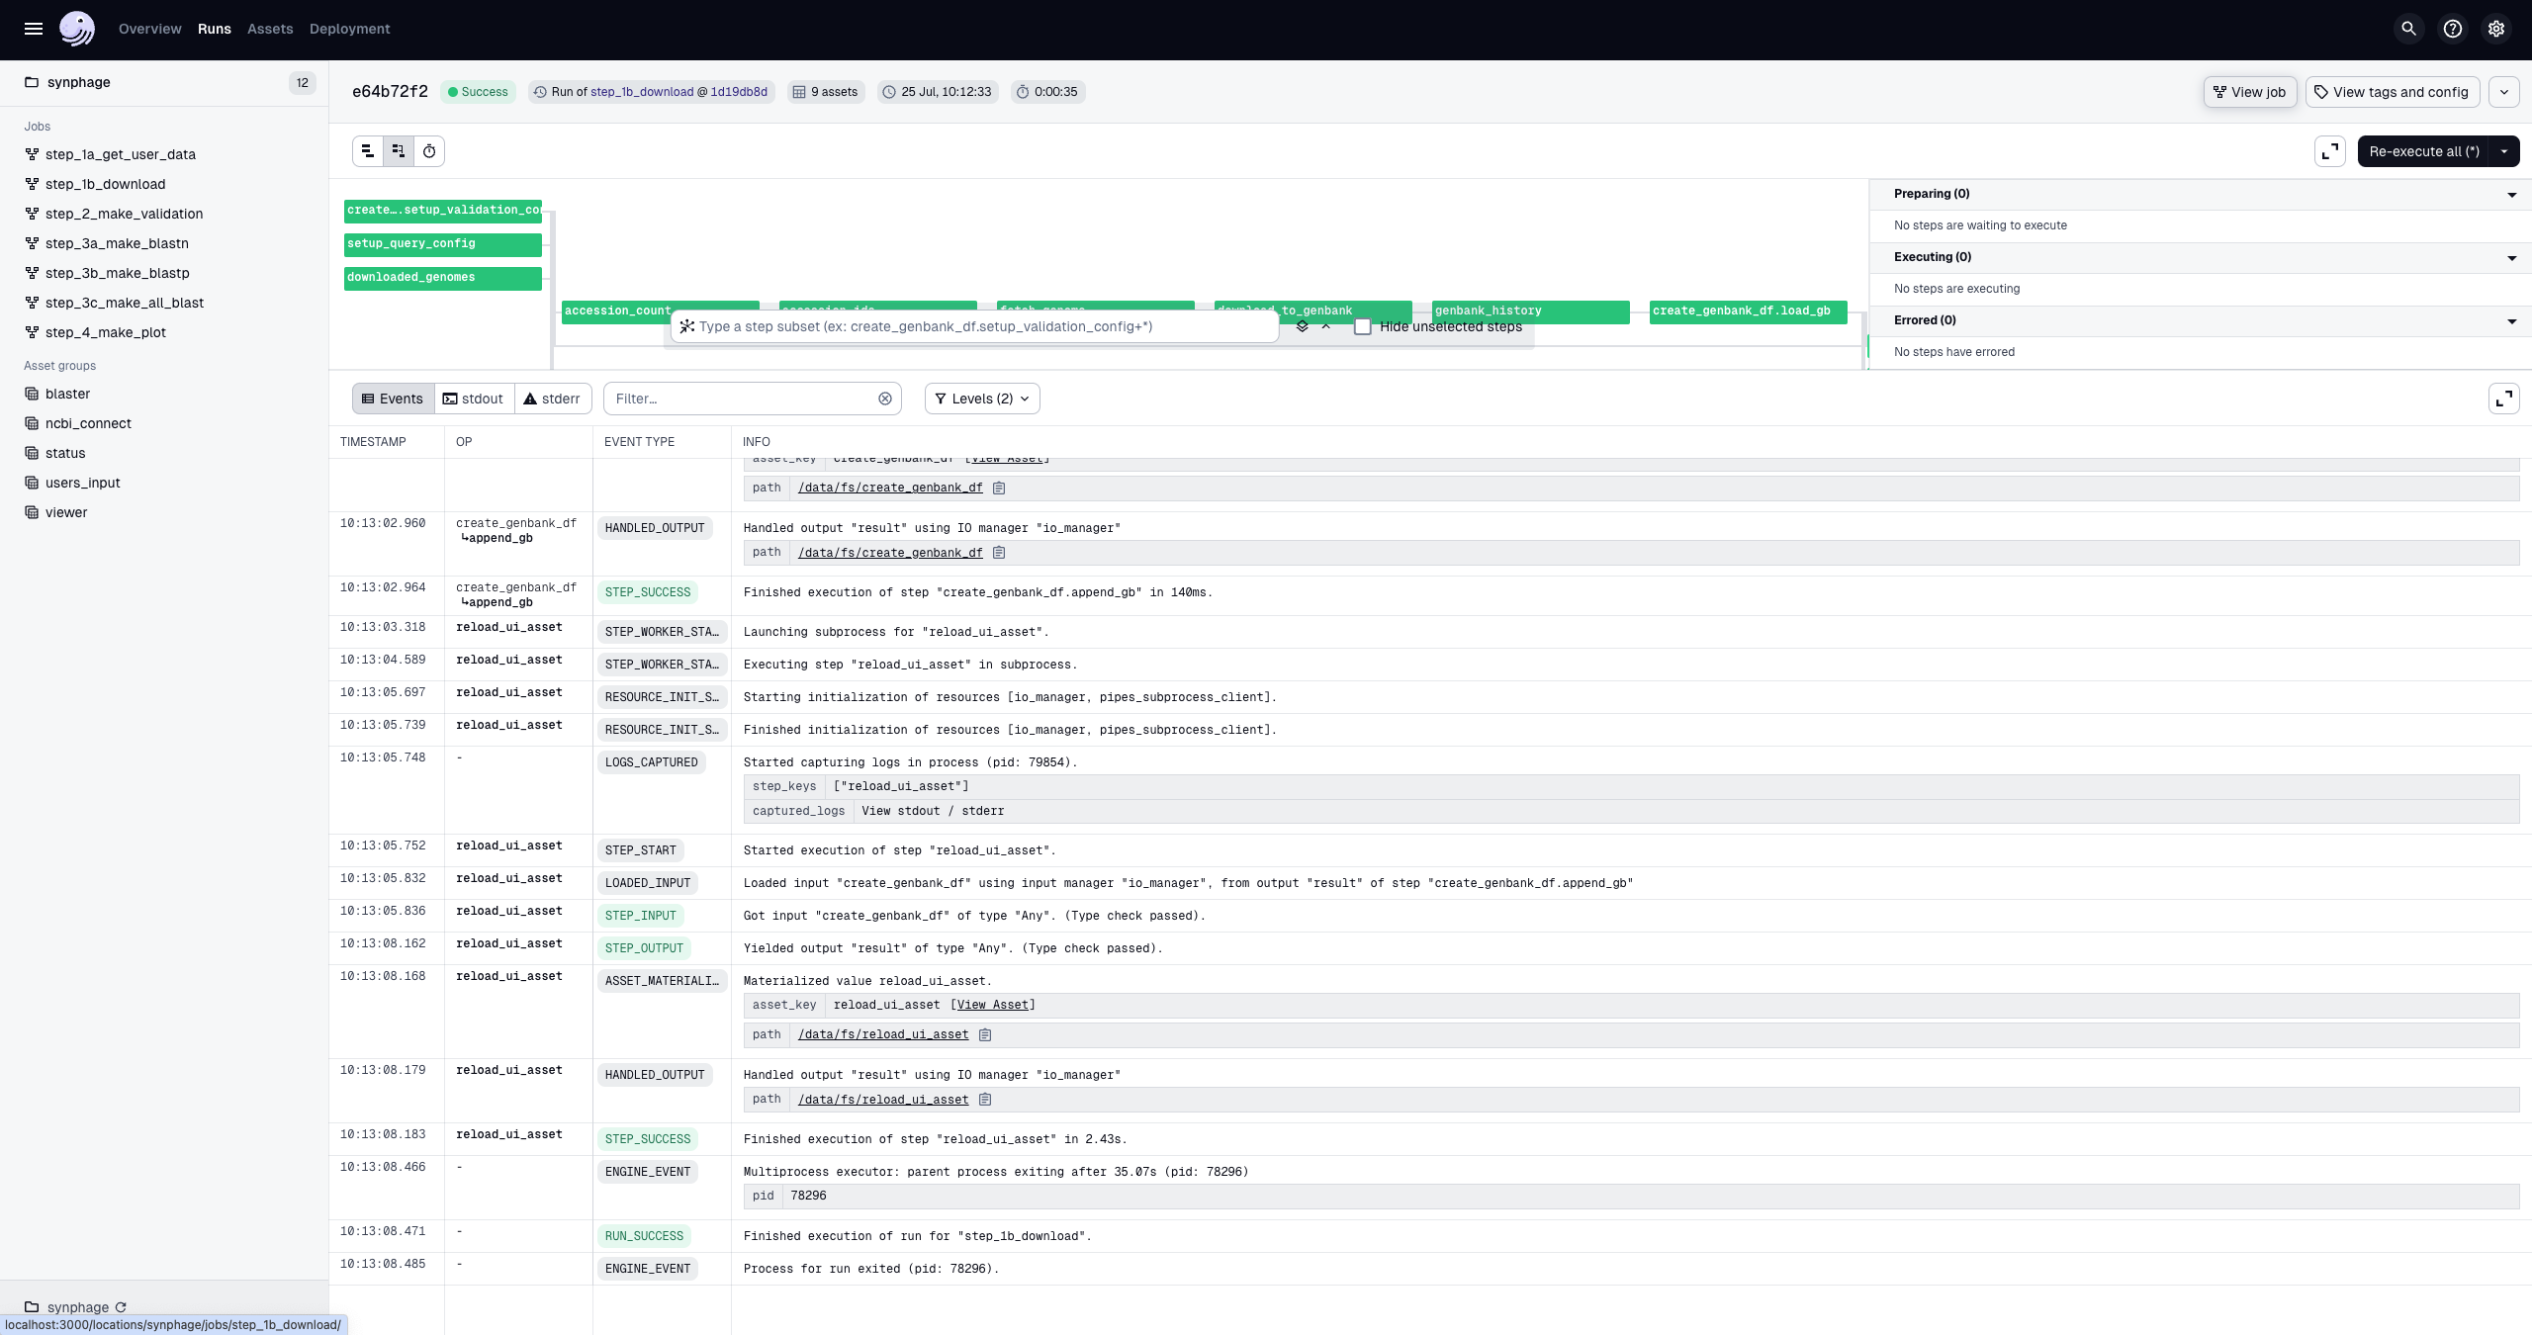Open ncbi_connect asset group
The width and height of the screenshot is (2532, 1335).
88,423
